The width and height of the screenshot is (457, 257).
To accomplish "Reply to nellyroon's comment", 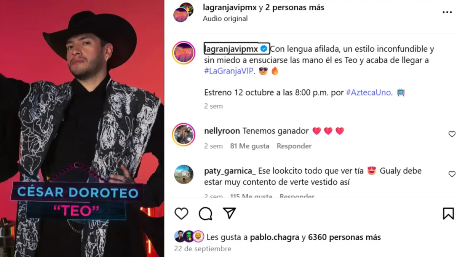I will click(294, 146).
